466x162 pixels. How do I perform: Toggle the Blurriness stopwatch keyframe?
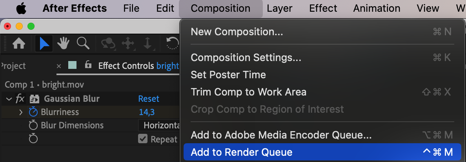tap(33, 112)
